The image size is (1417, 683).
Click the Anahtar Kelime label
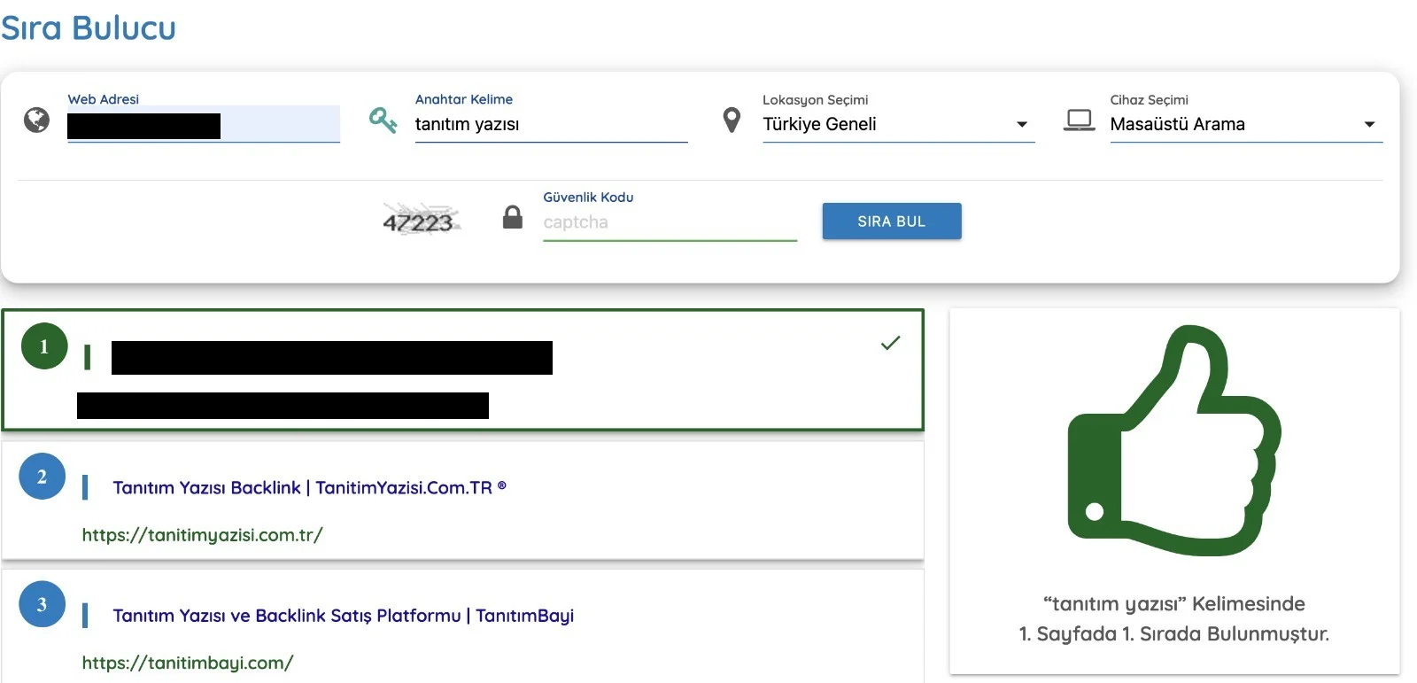tap(464, 99)
